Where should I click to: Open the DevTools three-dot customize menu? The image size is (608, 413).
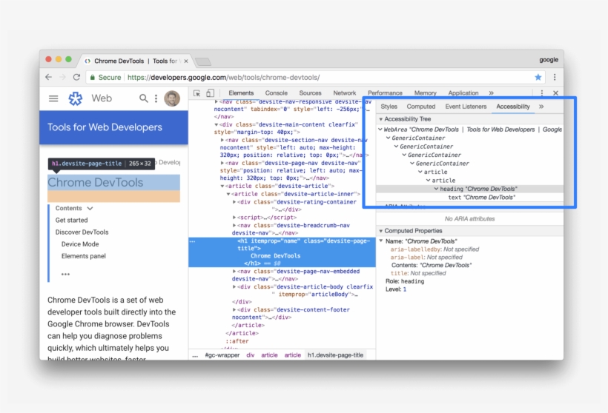[542, 93]
